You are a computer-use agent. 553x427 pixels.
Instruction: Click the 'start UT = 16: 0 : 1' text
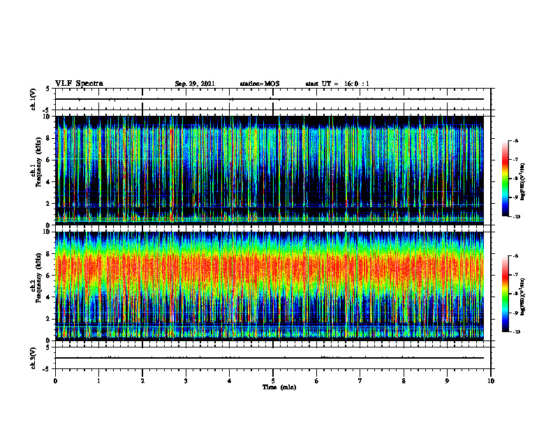pyautogui.click(x=337, y=84)
